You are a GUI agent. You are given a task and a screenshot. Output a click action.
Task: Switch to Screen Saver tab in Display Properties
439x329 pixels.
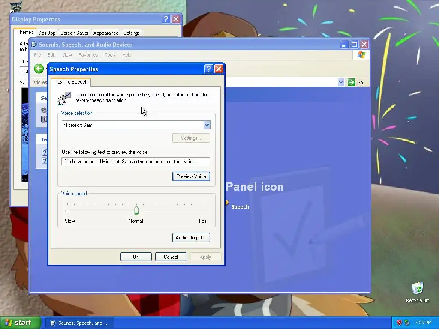coord(75,33)
